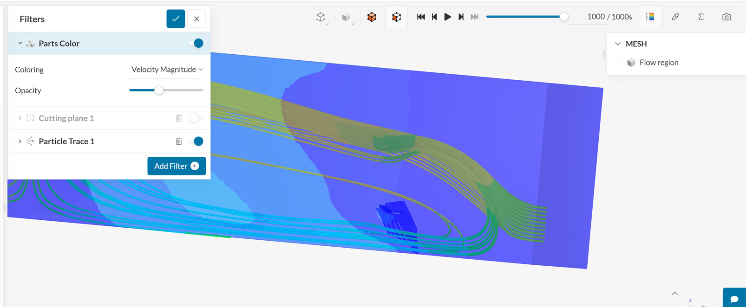Click the Filters panel title

tap(32, 19)
